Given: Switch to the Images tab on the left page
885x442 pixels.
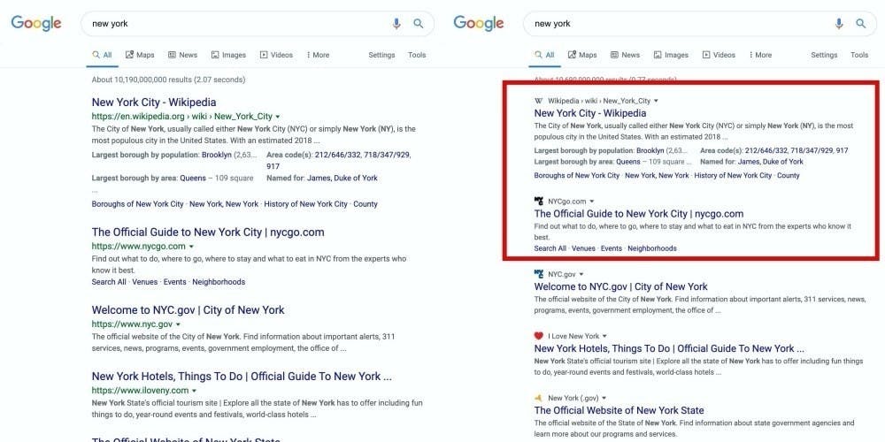Looking at the screenshot, I should (228, 55).
